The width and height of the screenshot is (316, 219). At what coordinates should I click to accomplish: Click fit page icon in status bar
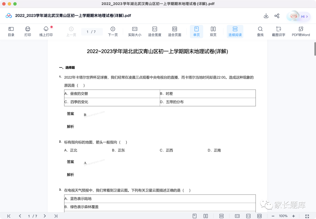259,216
